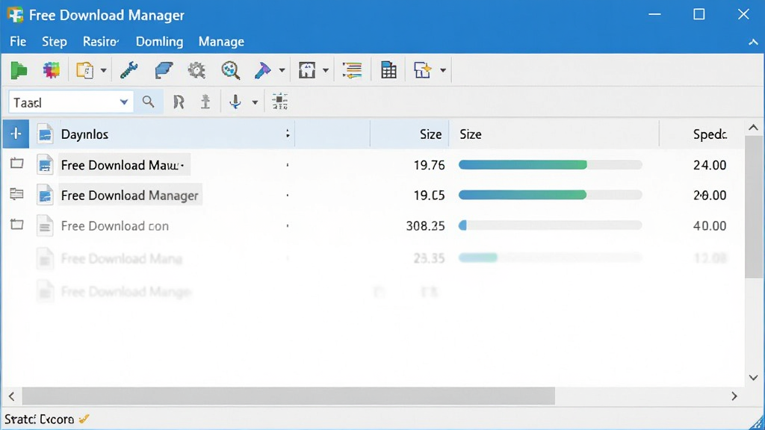Click the upload arrow icon
Image resolution: width=765 pixels, height=430 pixels.
pos(205,102)
